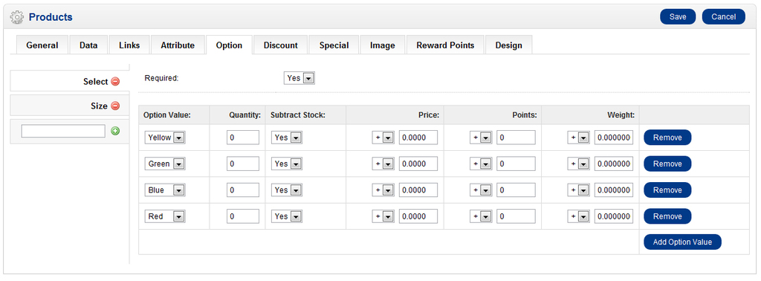Switch to the Data tab
The height and width of the screenshot is (281, 761).
(x=88, y=45)
